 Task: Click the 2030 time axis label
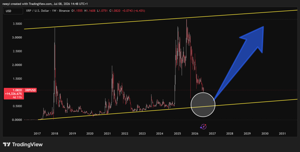click(x=265, y=134)
